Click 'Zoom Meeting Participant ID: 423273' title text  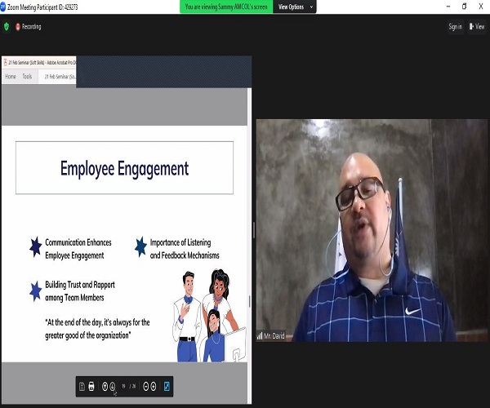click(x=42, y=7)
